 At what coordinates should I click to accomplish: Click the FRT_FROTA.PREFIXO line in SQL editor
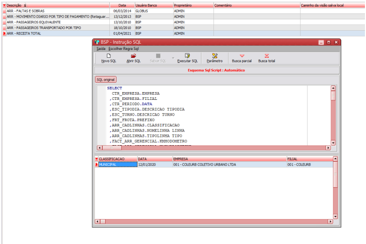tap(132, 120)
